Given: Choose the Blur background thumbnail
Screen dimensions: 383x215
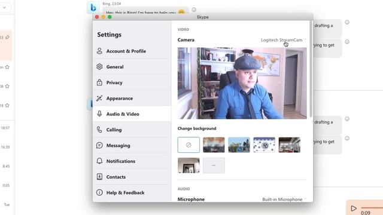Looking at the screenshot, I should pyautogui.click(x=214, y=145).
